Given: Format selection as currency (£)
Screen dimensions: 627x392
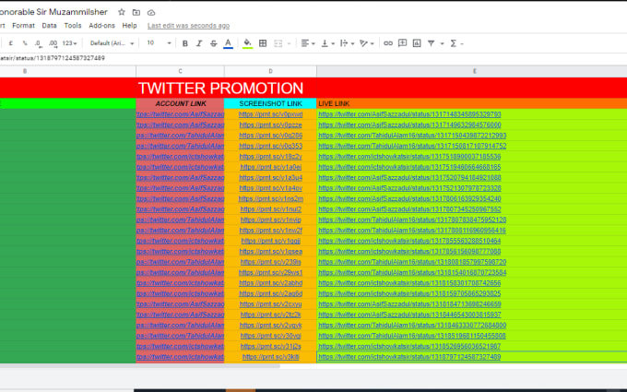Looking at the screenshot, I should [x=11, y=43].
